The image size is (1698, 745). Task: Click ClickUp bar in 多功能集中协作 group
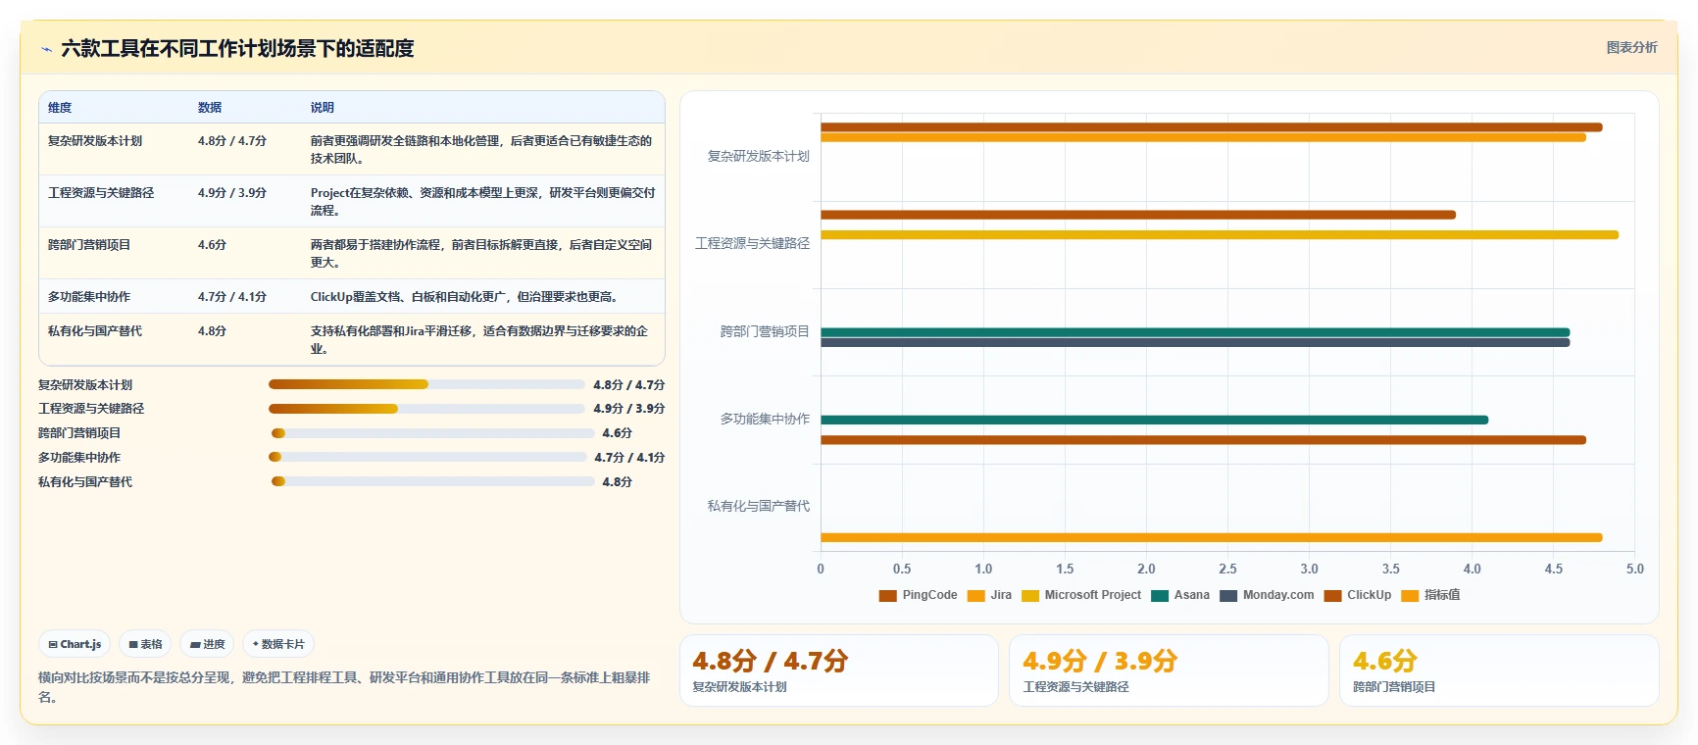(x=1203, y=440)
